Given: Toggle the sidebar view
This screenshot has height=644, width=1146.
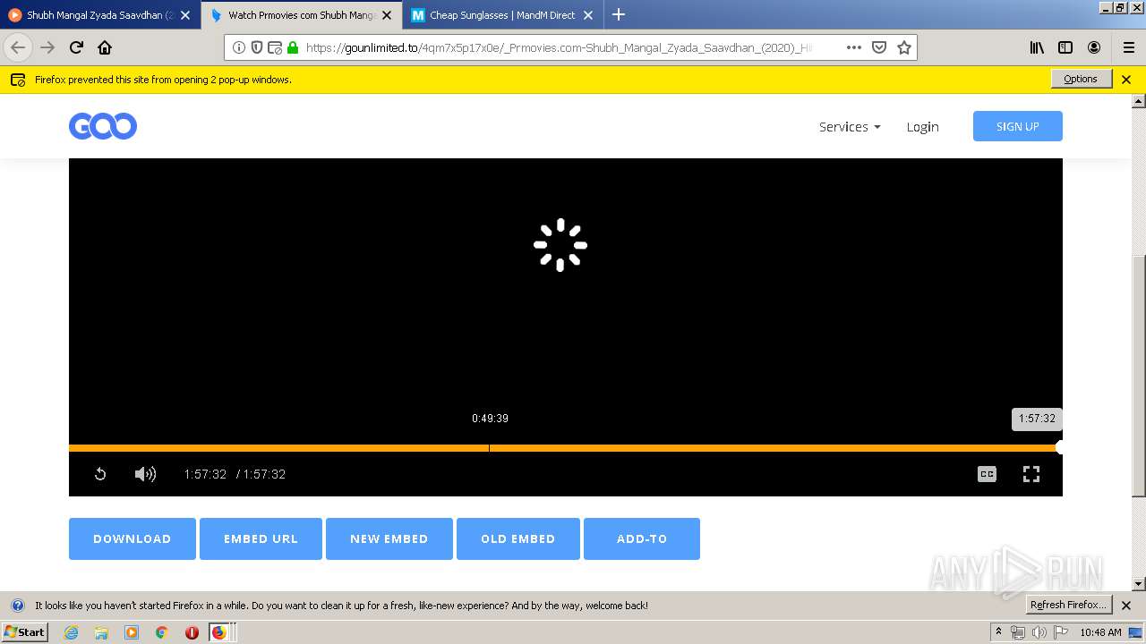Looking at the screenshot, I should [x=1065, y=47].
